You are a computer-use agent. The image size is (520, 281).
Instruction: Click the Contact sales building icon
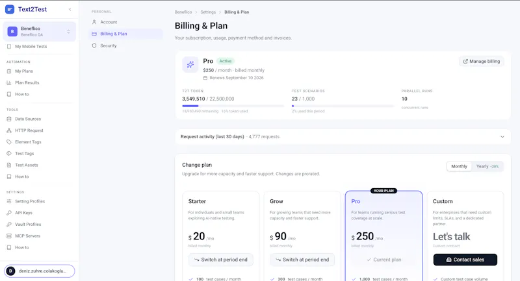click(x=448, y=260)
